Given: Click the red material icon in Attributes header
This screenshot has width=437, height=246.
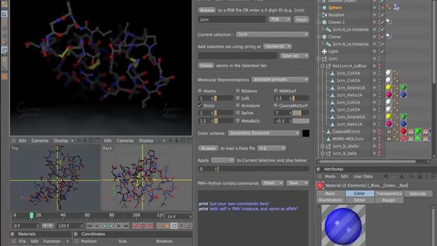Looking at the screenshot, I should pyautogui.click(x=320, y=185).
